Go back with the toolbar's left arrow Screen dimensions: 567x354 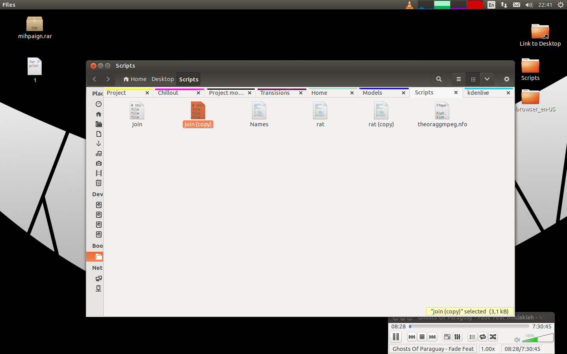(x=94, y=79)
